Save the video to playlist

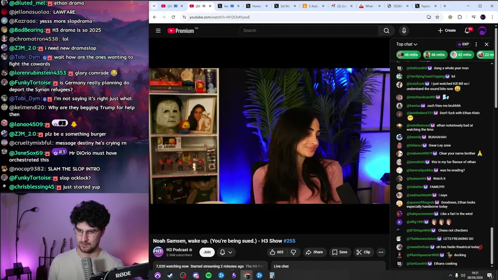(x=339, y=252)
